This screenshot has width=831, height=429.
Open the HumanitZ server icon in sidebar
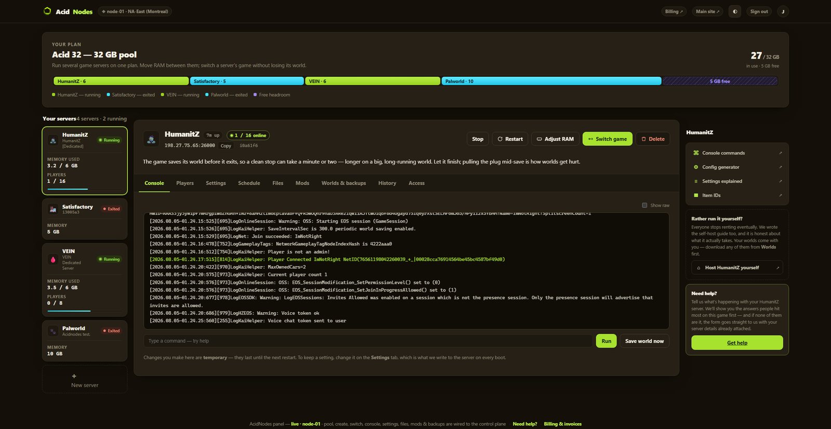pyautogui.click(x=53, y=140)
